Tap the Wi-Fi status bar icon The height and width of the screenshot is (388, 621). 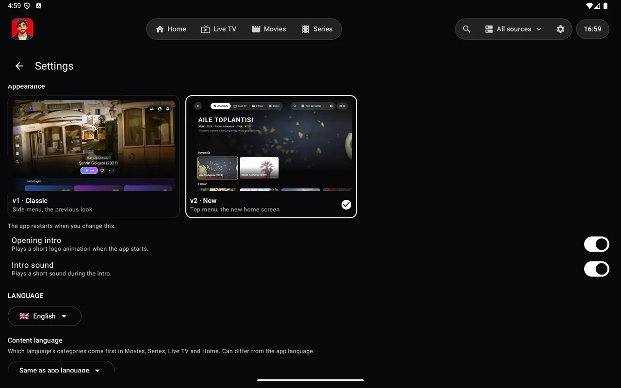click(589, 6)
